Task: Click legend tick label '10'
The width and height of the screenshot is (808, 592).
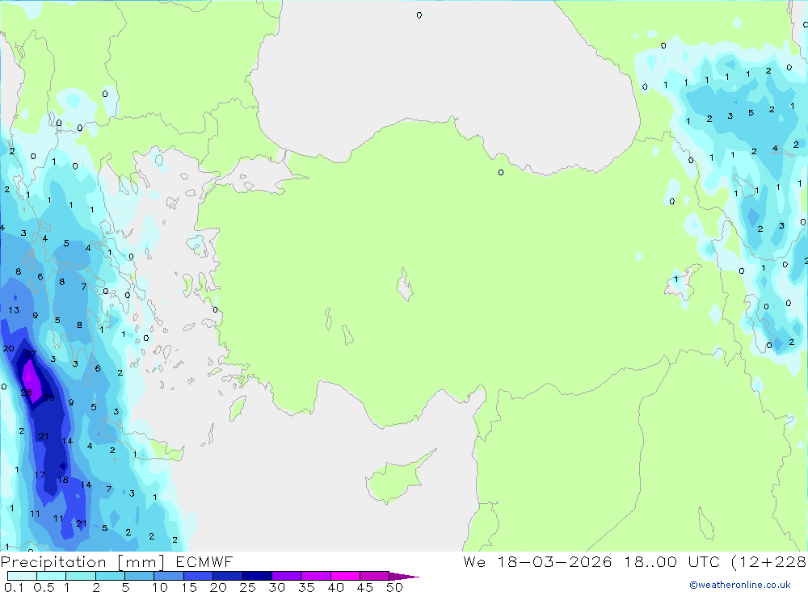Action: click(x=160, y=587)
